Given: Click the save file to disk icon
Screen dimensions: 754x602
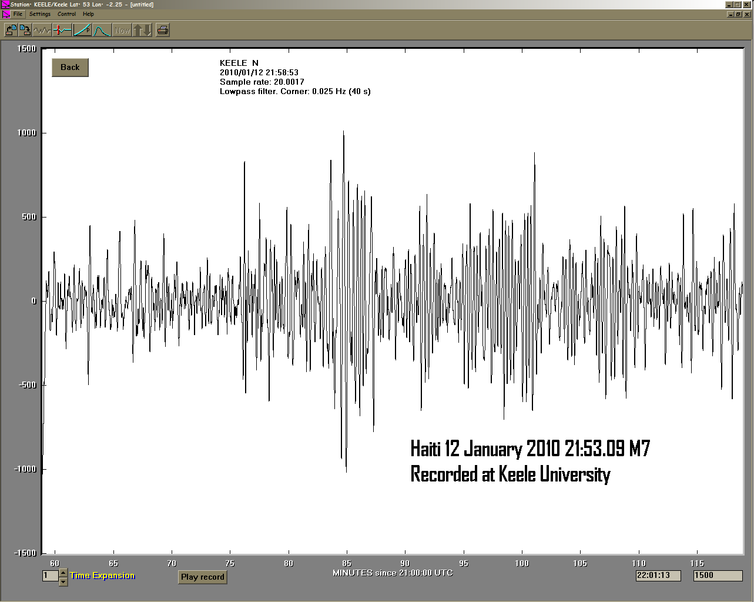Looking at the screenshot, I should point(25,30).
